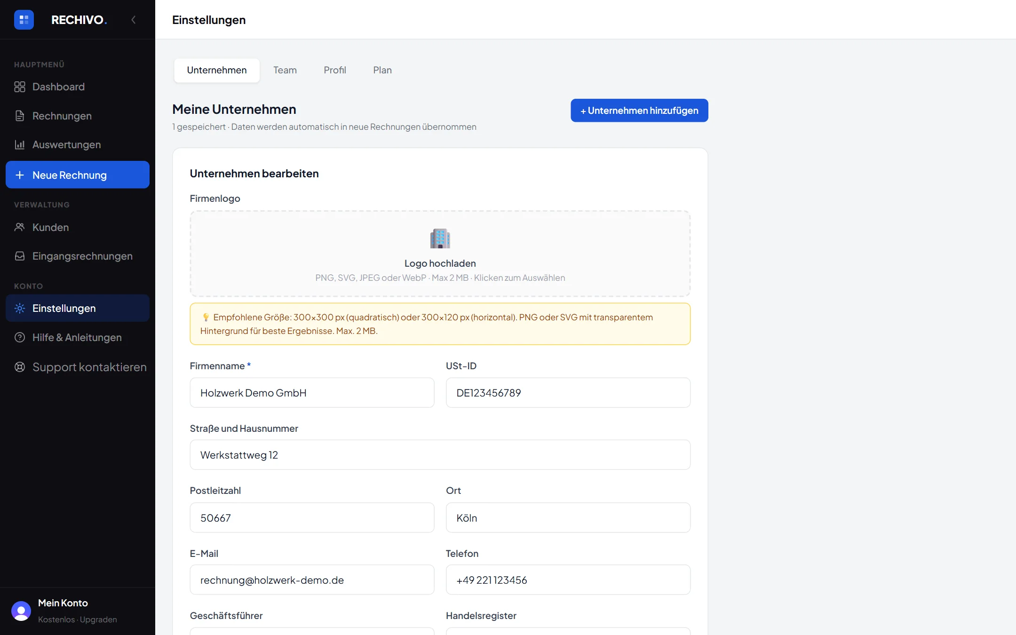
Task: Click the Rechivo logo icon
Action: point(24,20)
